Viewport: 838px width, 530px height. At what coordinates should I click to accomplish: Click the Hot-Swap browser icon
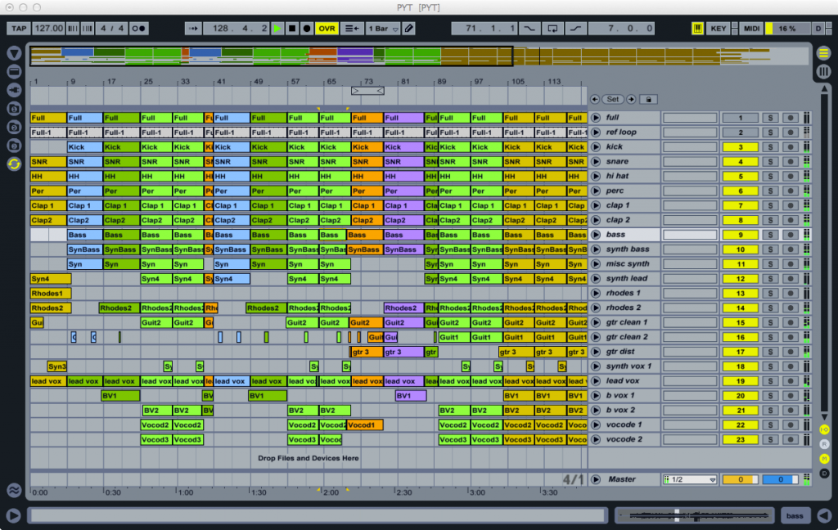coord(15,164)
